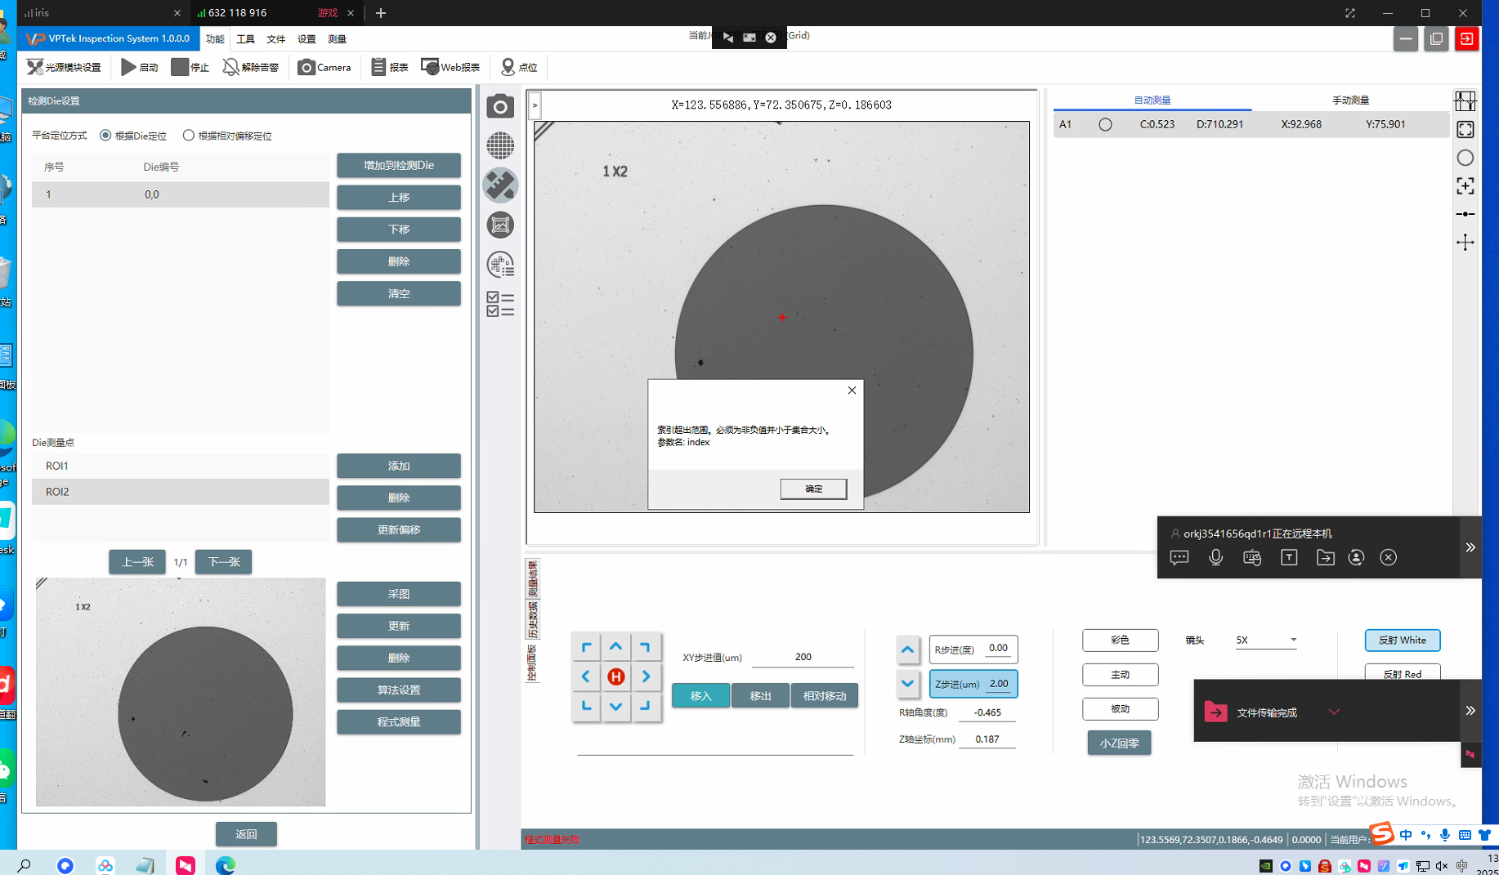Click the 程式测量 button
The width and height of the screenshot is (1499, 875).
click(x=398, y=722)
